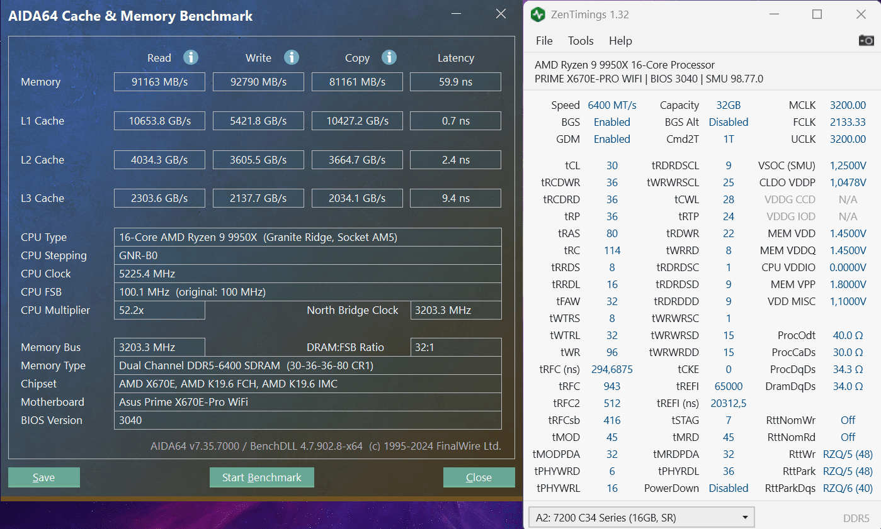This screenshot has height=529, width=881.
Task: Click the Memory Bus value 3203.3 MHz
Action: click(159, 347)
